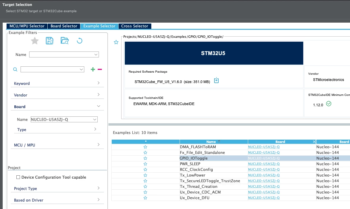Remove a search criterion with pink minus
Screen dimensions: 350x209
point(100,69)
